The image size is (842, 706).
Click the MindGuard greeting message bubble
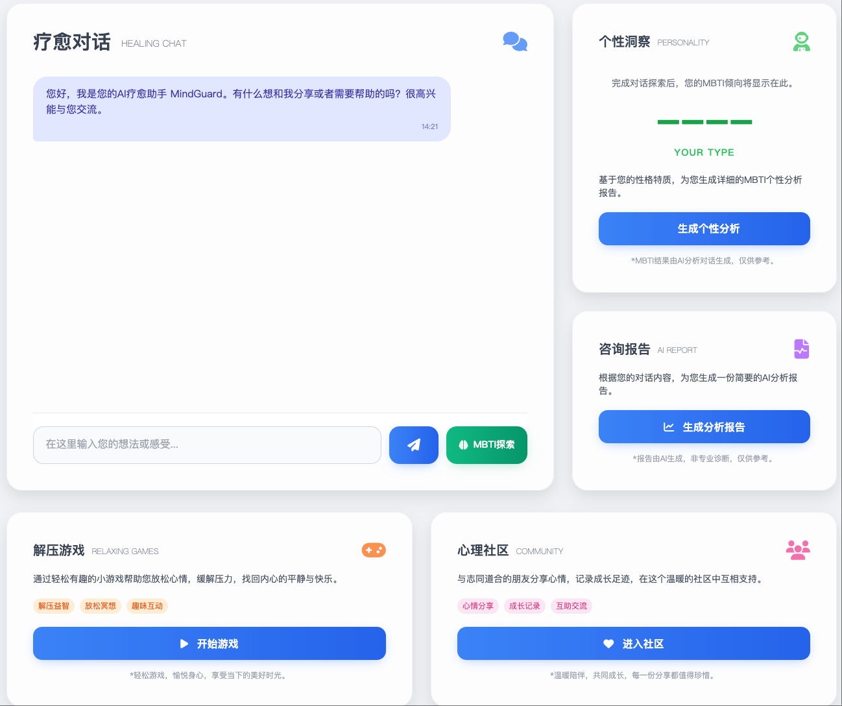click(x=242, y=109)
